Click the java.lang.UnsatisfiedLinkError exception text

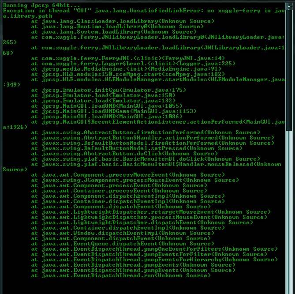coord(149,11)
